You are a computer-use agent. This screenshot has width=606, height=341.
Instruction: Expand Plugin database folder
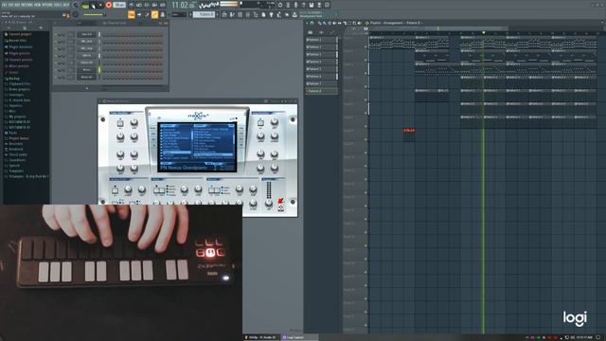click(21, 46)
